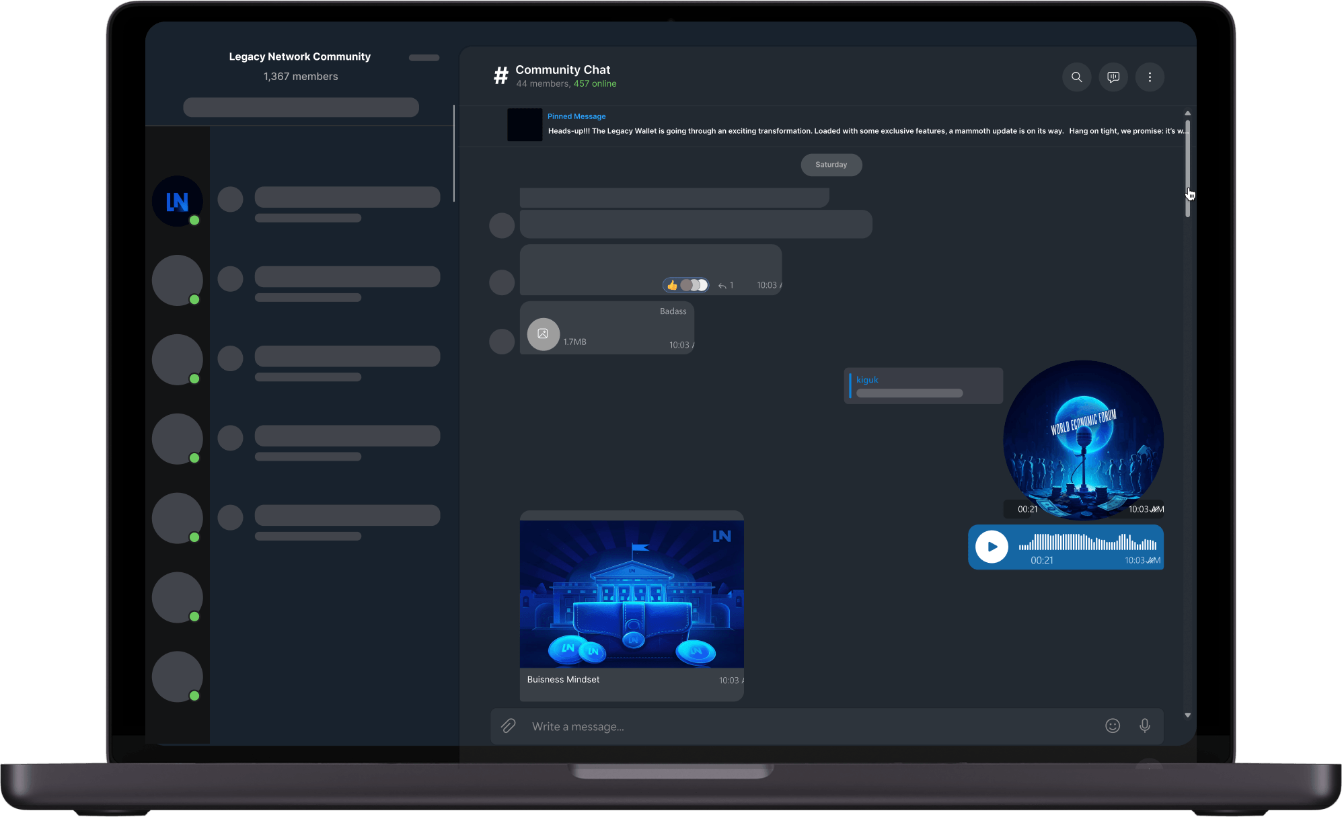This screenshot has height=817, width=1342.
Task: Click the thumbs up reaction
Action: (x=672, y=285)
